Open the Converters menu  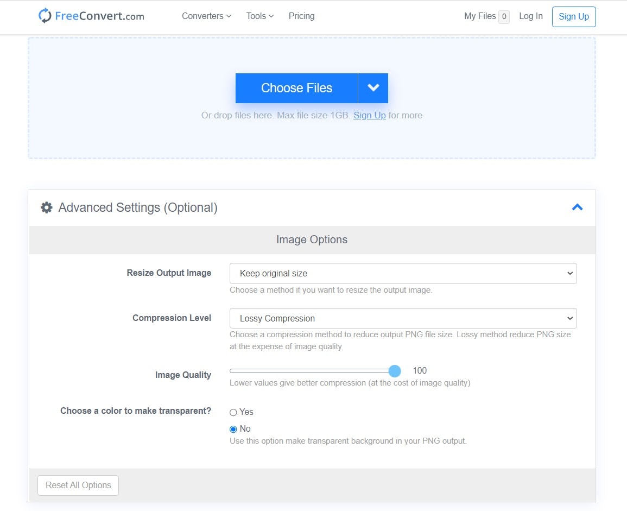point(206,16)
